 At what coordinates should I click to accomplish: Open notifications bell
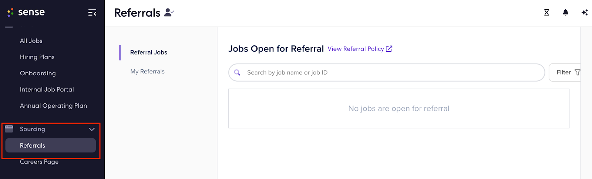[x=565, y=13]
